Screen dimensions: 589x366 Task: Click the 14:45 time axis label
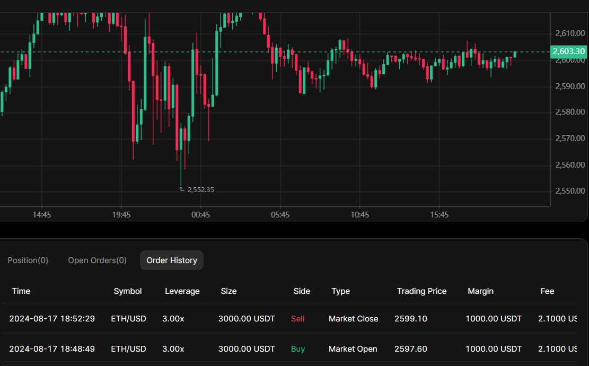[42, 215]
